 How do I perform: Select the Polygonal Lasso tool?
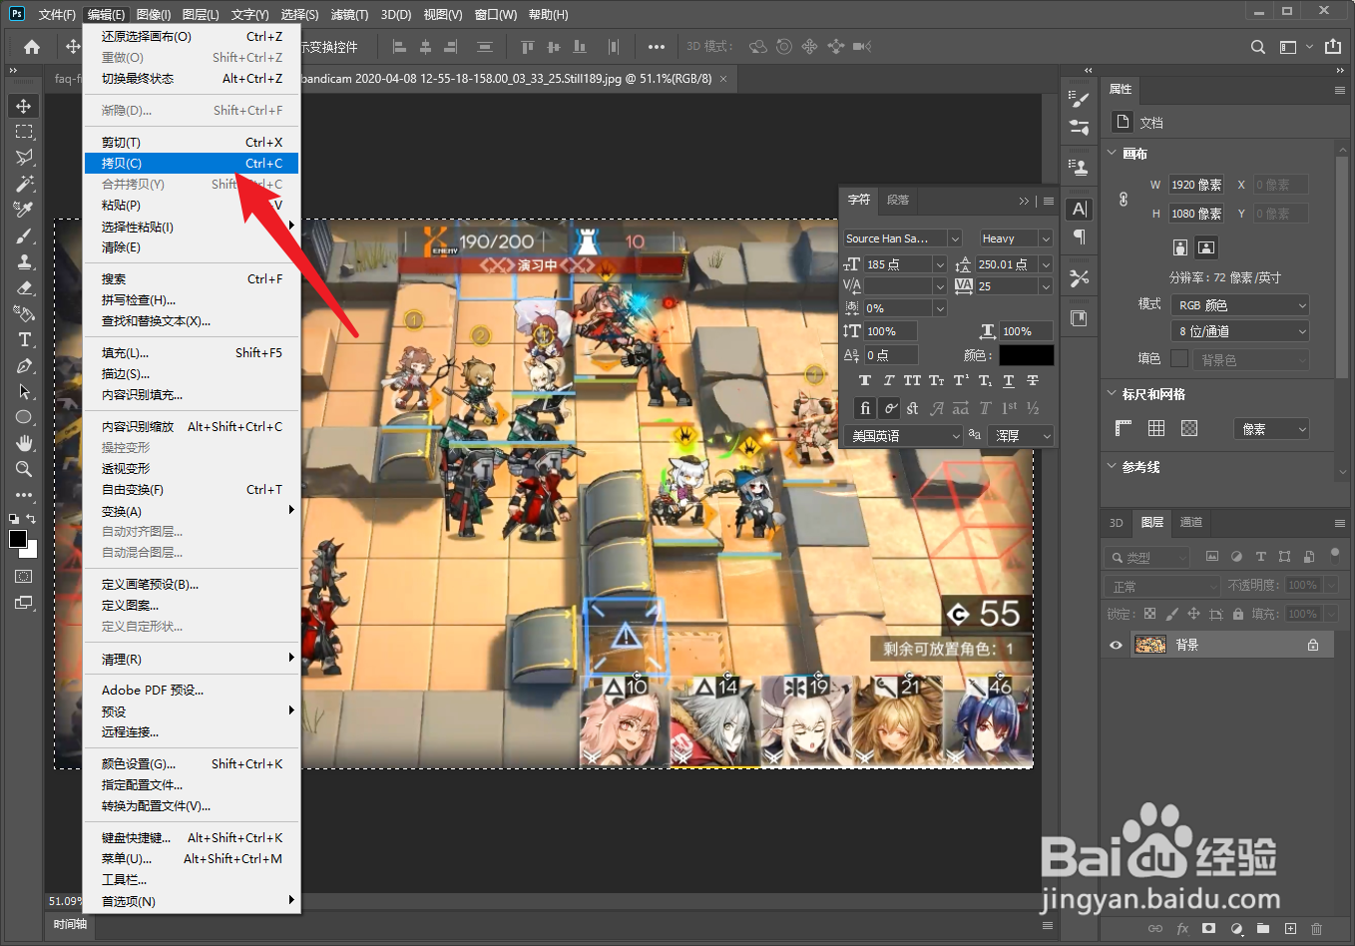pyautogui.click(x=24, y=158)
